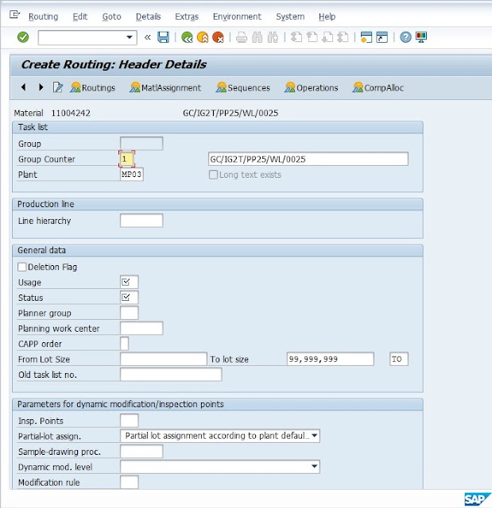Click the CAPP order field

click(125, 344)
